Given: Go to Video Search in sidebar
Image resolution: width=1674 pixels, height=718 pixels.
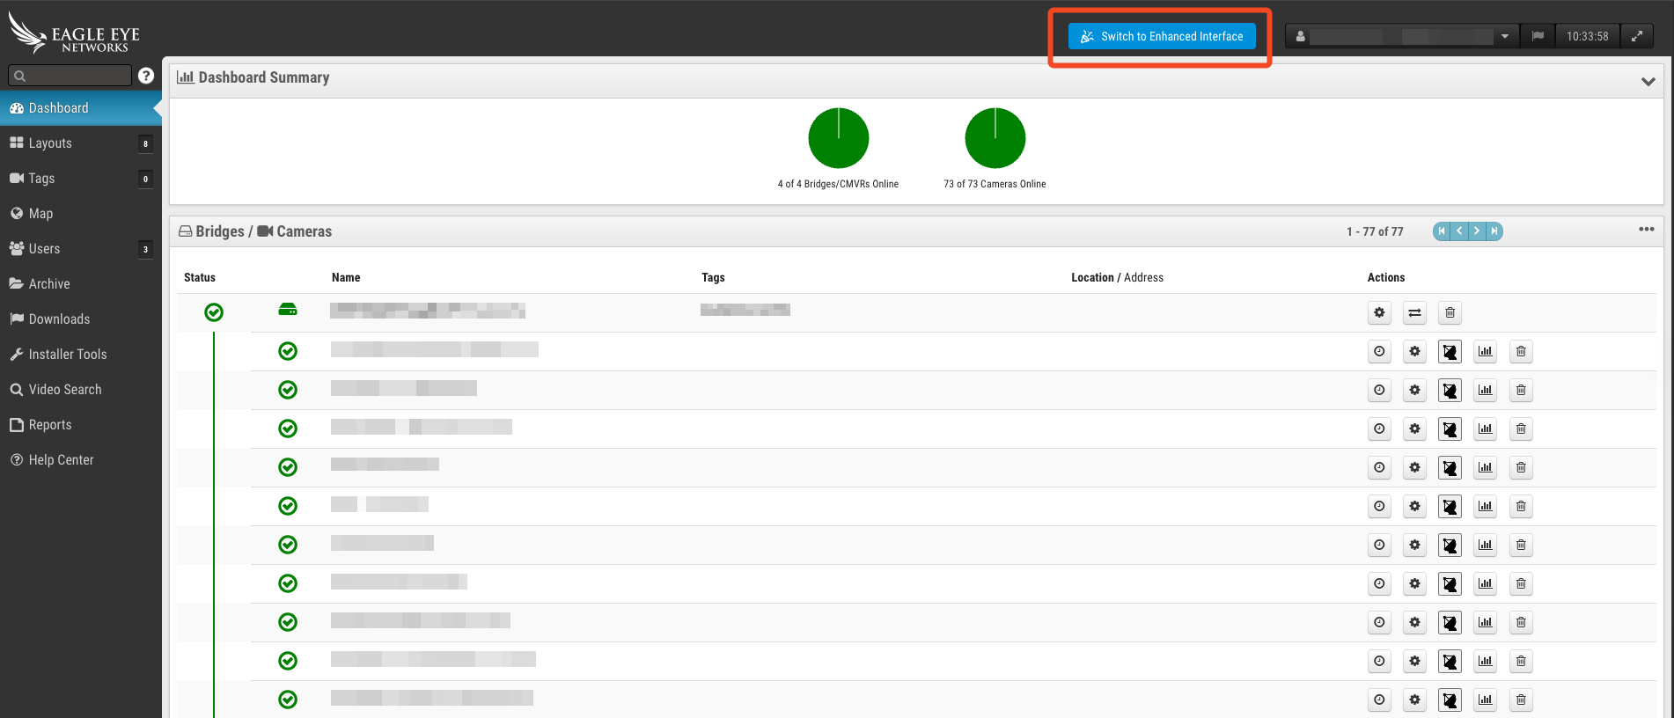Looking at the screenshot, I should point(65,390).
